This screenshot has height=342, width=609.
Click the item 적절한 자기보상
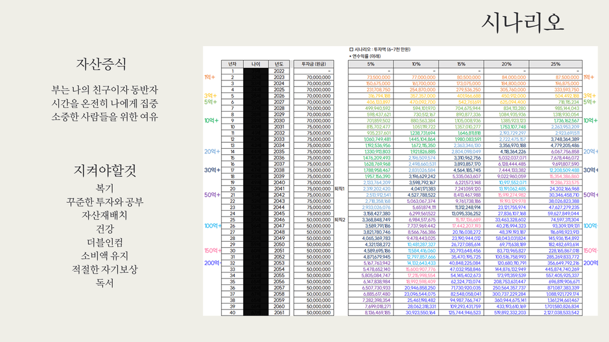(105, 269)
